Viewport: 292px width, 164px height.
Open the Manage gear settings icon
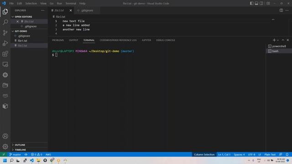click(x=5, y=147)
